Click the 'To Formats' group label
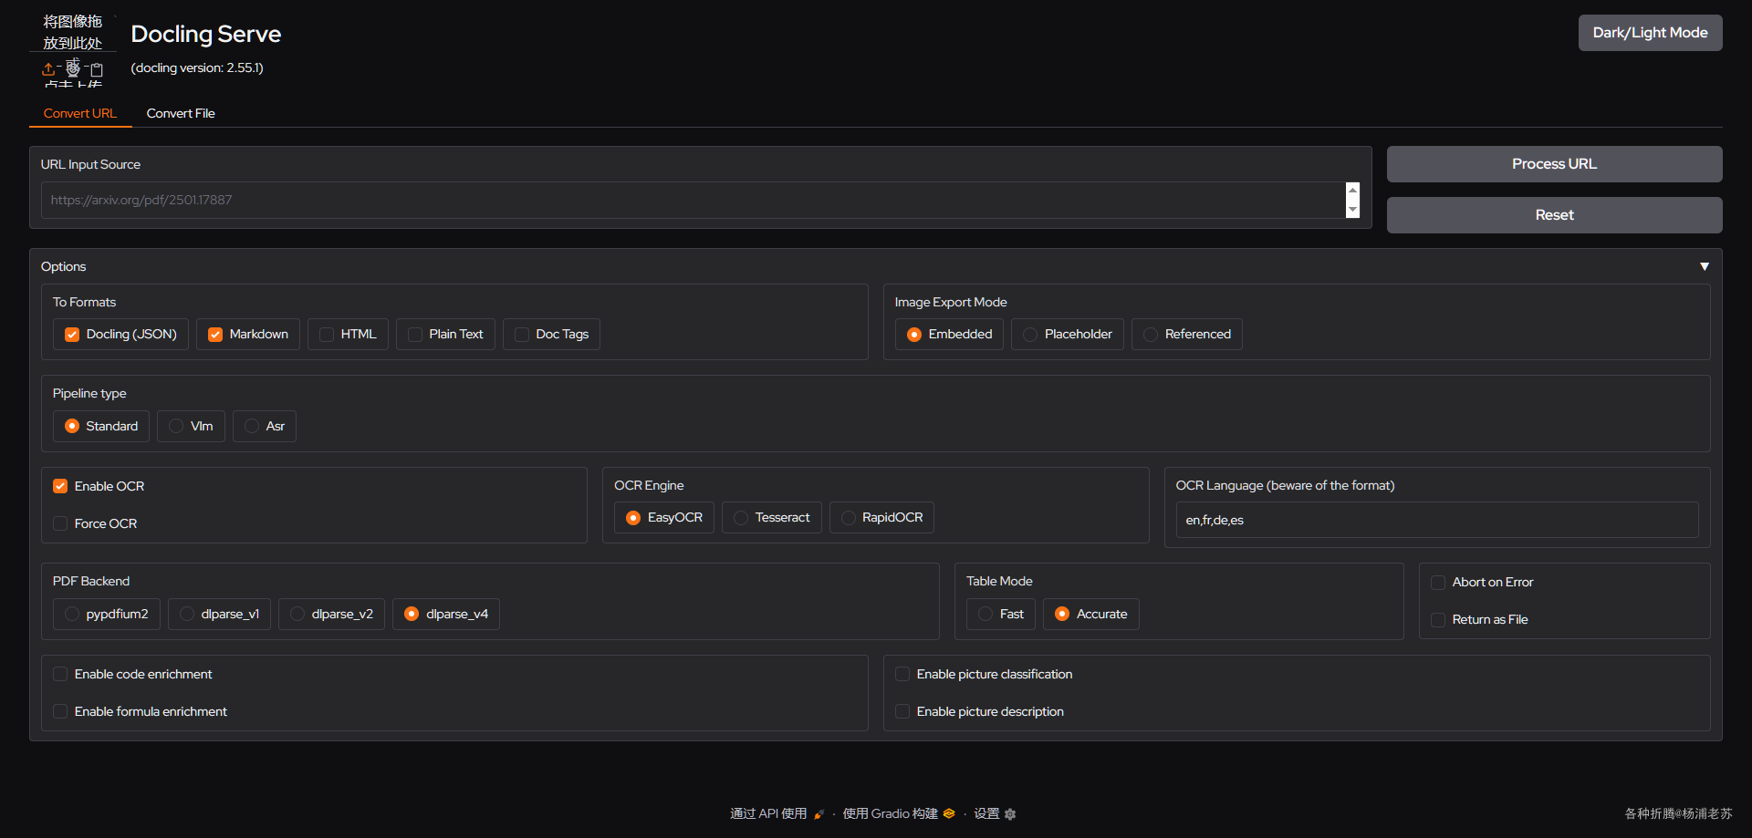 [84, 303]
